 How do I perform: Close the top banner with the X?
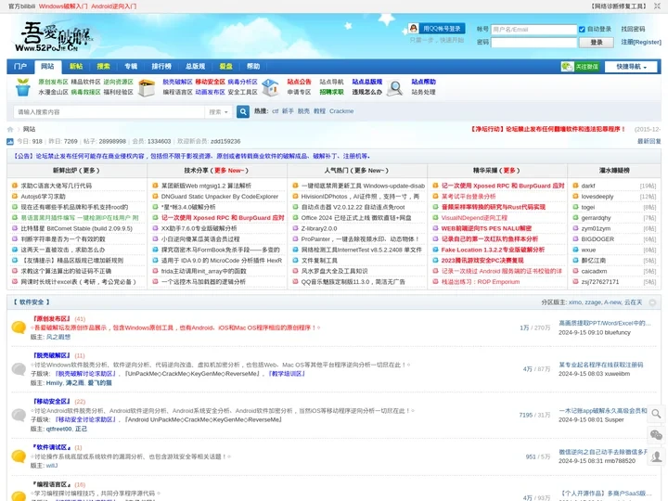[658, 6]
